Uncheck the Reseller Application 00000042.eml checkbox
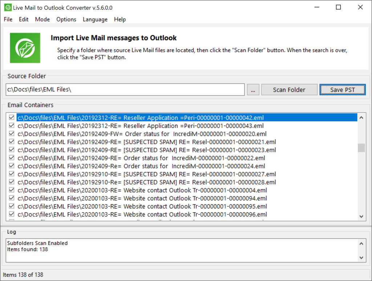This screenshot has width=372, height=281. [x=12, y=118]
